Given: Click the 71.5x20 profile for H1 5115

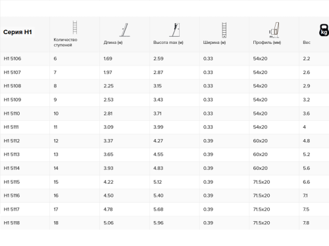Looking at the screenshot, I should 261,182.
